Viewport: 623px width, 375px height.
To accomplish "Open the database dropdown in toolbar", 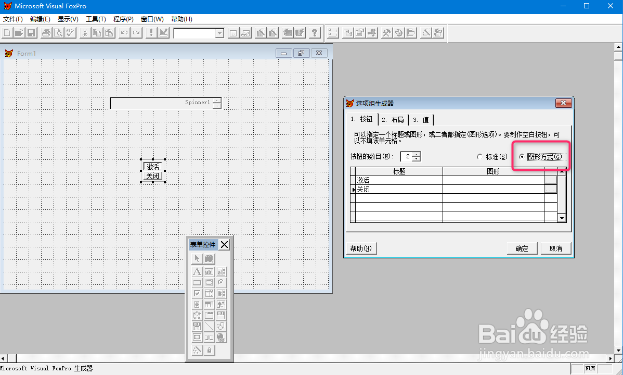I will click(220, 33).
